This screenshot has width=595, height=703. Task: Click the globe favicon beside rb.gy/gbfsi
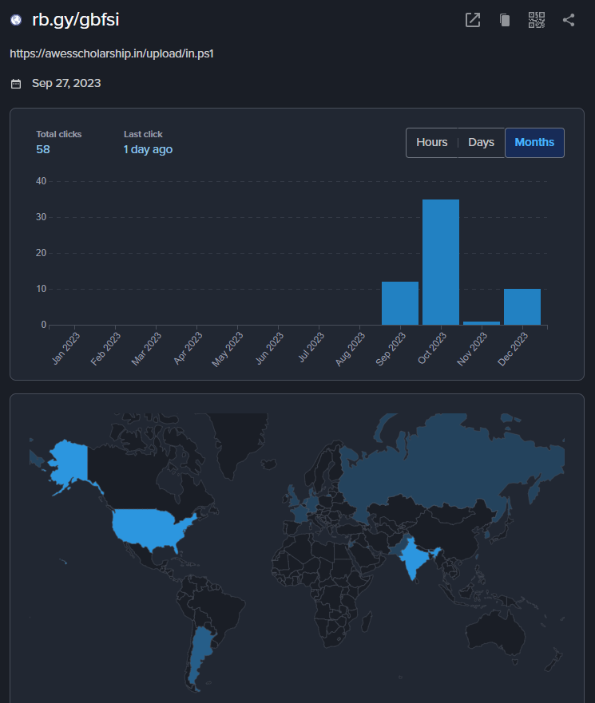coord(16,20)
